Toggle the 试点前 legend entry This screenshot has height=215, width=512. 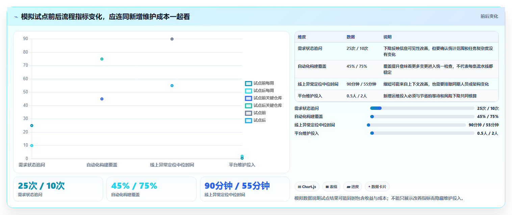click(255, 113)
